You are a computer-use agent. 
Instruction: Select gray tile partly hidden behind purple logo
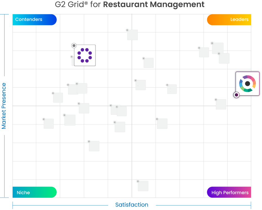[73, 61]
